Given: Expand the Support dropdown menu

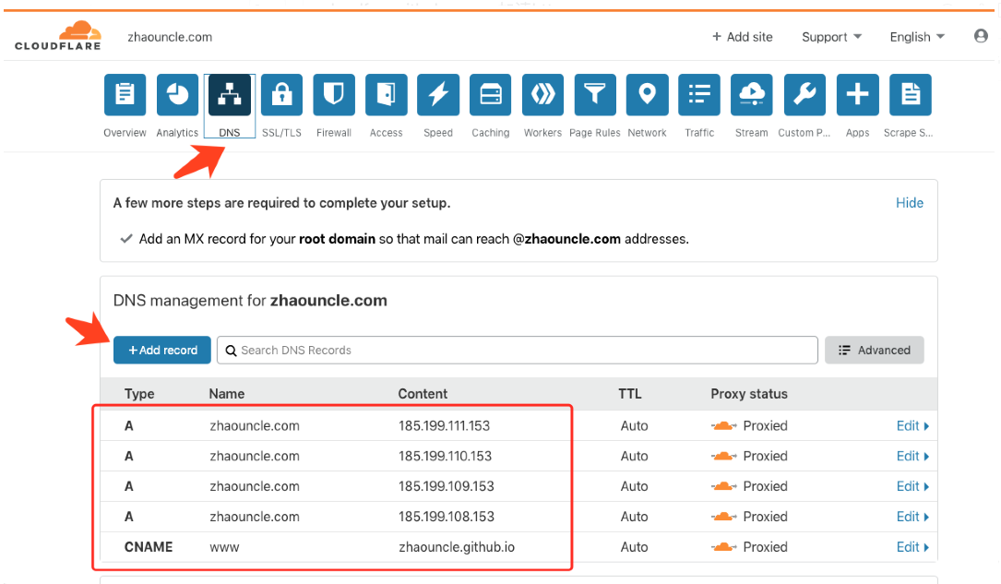Looking at the screenshot, I should 832,37.
